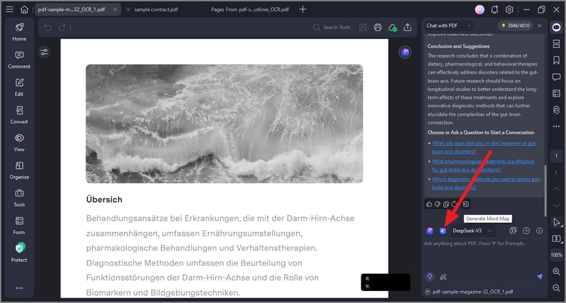Toggle the AI chat robot panel
The width and height of the screenshot is (566, 303).
556,27
